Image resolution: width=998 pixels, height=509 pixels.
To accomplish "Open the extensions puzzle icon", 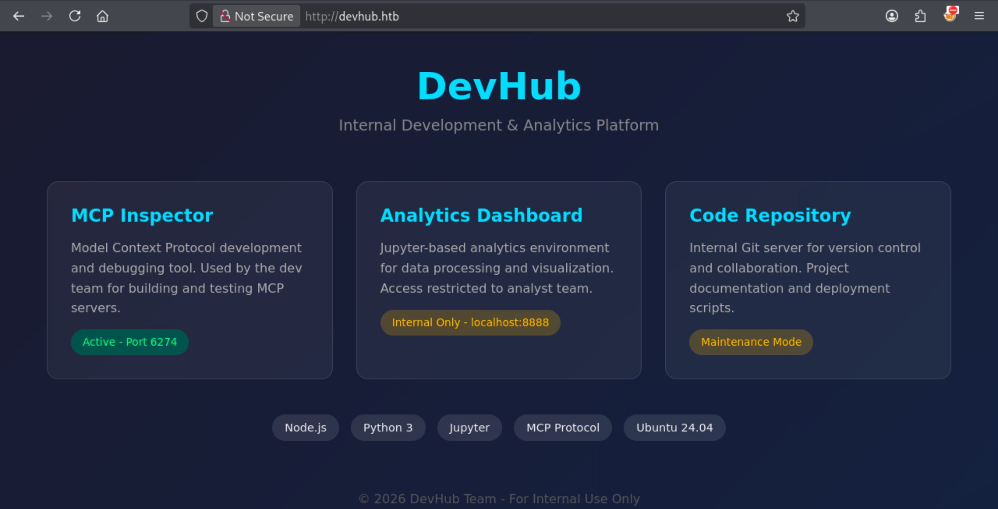I will tap(920, 16).
